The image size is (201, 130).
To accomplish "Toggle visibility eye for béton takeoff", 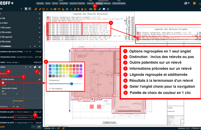I will click(40, 67).
